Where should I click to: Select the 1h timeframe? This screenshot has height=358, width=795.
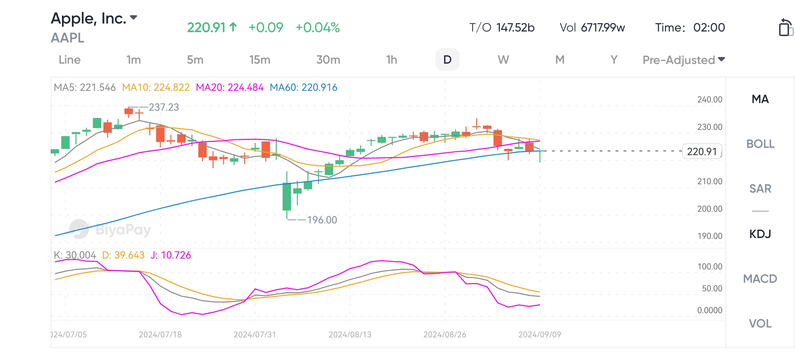392,60
